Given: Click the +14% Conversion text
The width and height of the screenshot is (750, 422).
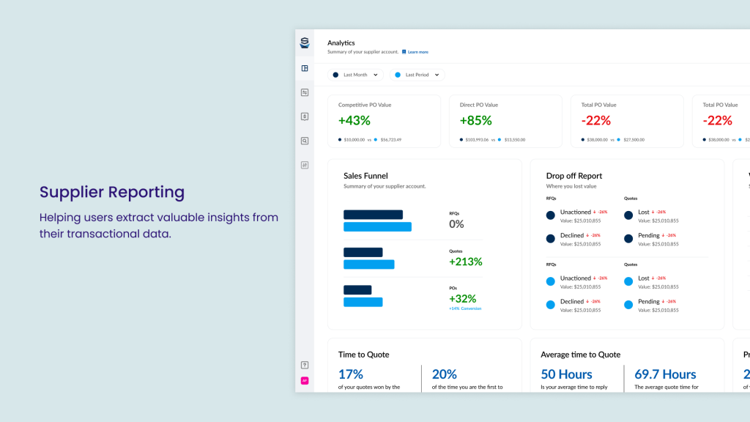Looking at the screenshot, I should (x=465, y=308).
